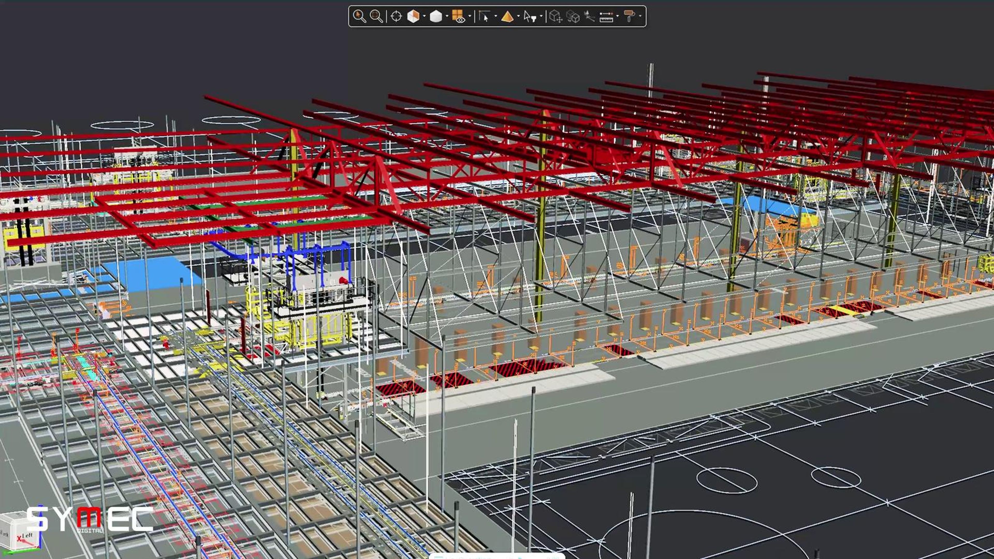This screenshot has height=559, width=994.
Task: Expand the Selection Filter dropdown arrow
Action: [541, 16]
